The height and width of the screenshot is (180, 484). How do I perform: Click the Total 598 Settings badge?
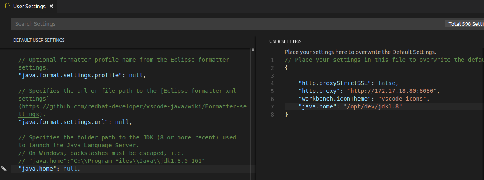(465, 24)
